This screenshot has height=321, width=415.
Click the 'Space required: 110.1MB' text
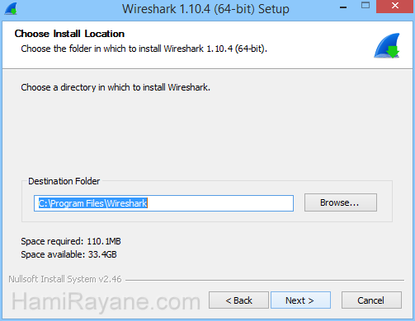pos(71,241)
